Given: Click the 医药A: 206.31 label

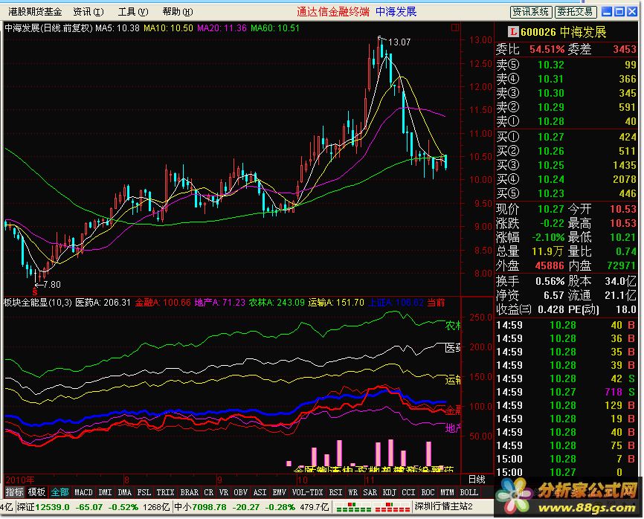Looking at the screenshot, I should 103,303.
